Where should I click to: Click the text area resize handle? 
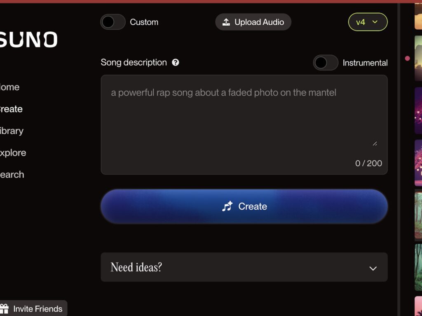(375, 143)
